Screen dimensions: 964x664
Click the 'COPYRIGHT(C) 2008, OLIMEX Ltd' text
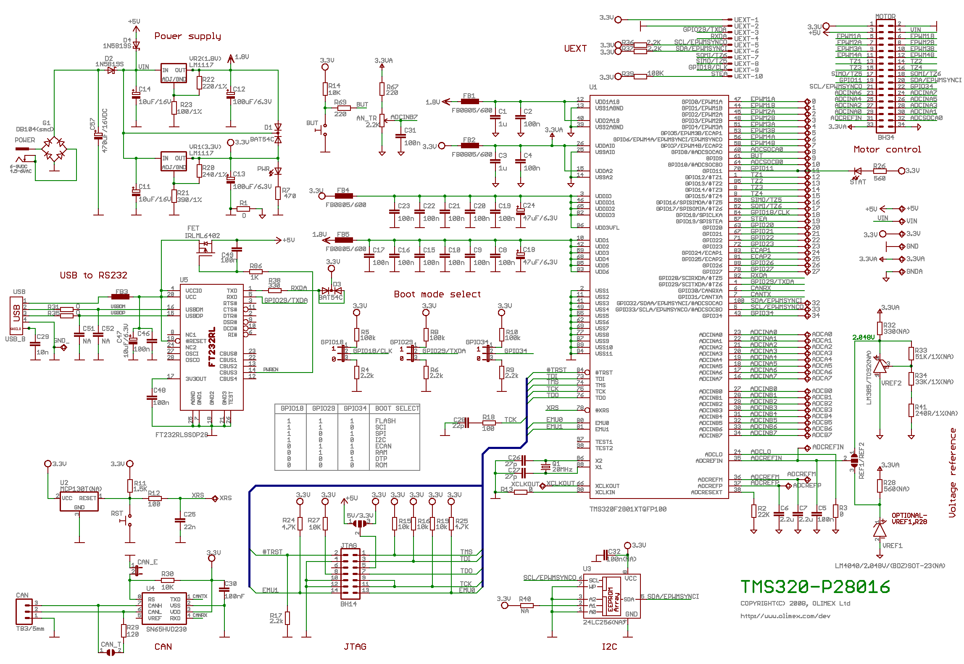[x=795, y=604]
